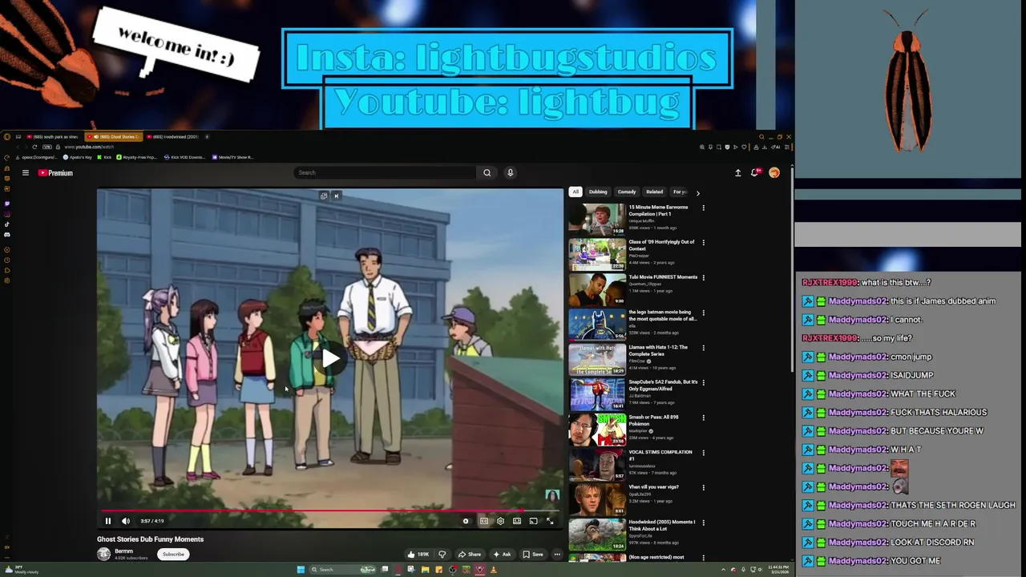Open the Discord sidebar icon in browser
Viewport: 1026px width, 577px height.
tap(7, 235)
